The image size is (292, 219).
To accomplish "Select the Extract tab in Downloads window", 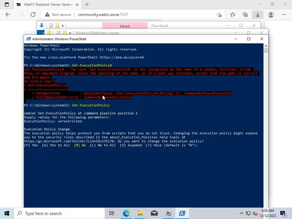I will click(125, 26).
